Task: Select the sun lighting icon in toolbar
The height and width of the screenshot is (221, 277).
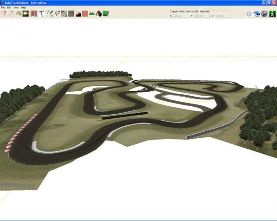Action: pyautogui.click(x=25, y=13)
